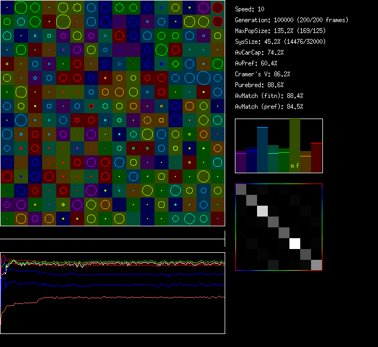The width and height of the screenshot is (378, 347).
Task: Click the brightest white cell in the matrix
Action: pyautogui.click(x=295, y=243)
